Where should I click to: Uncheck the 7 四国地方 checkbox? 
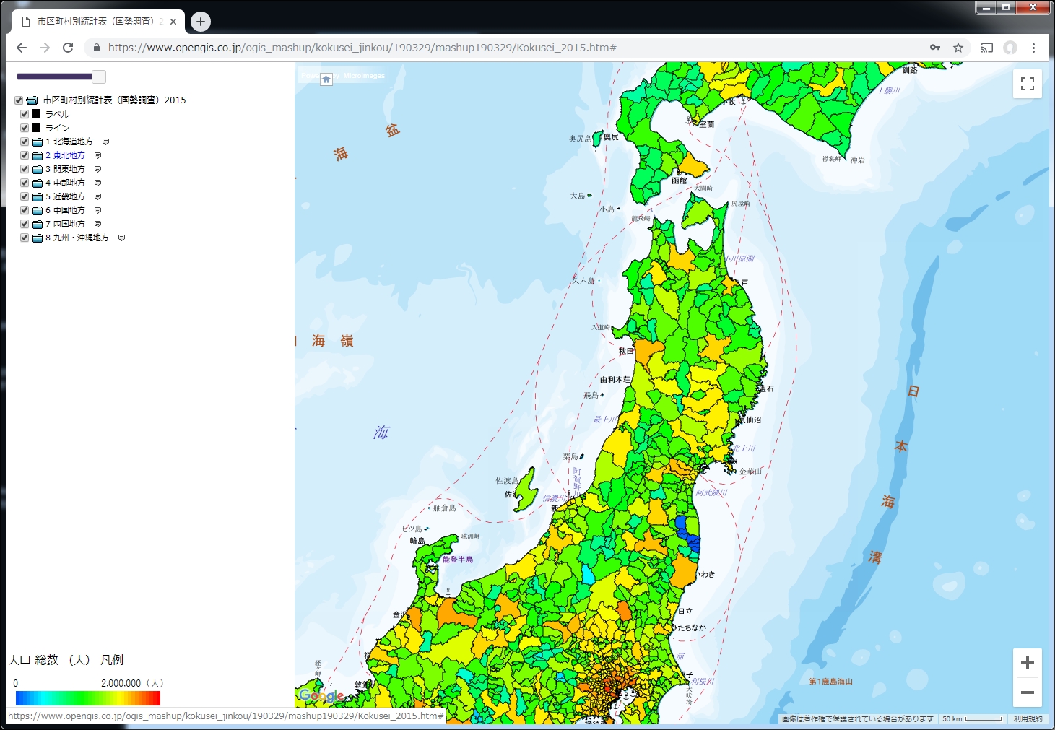[25, 224]
